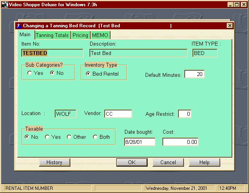Open the Pricing tab
Screen dimensions: 249x193
80,35
